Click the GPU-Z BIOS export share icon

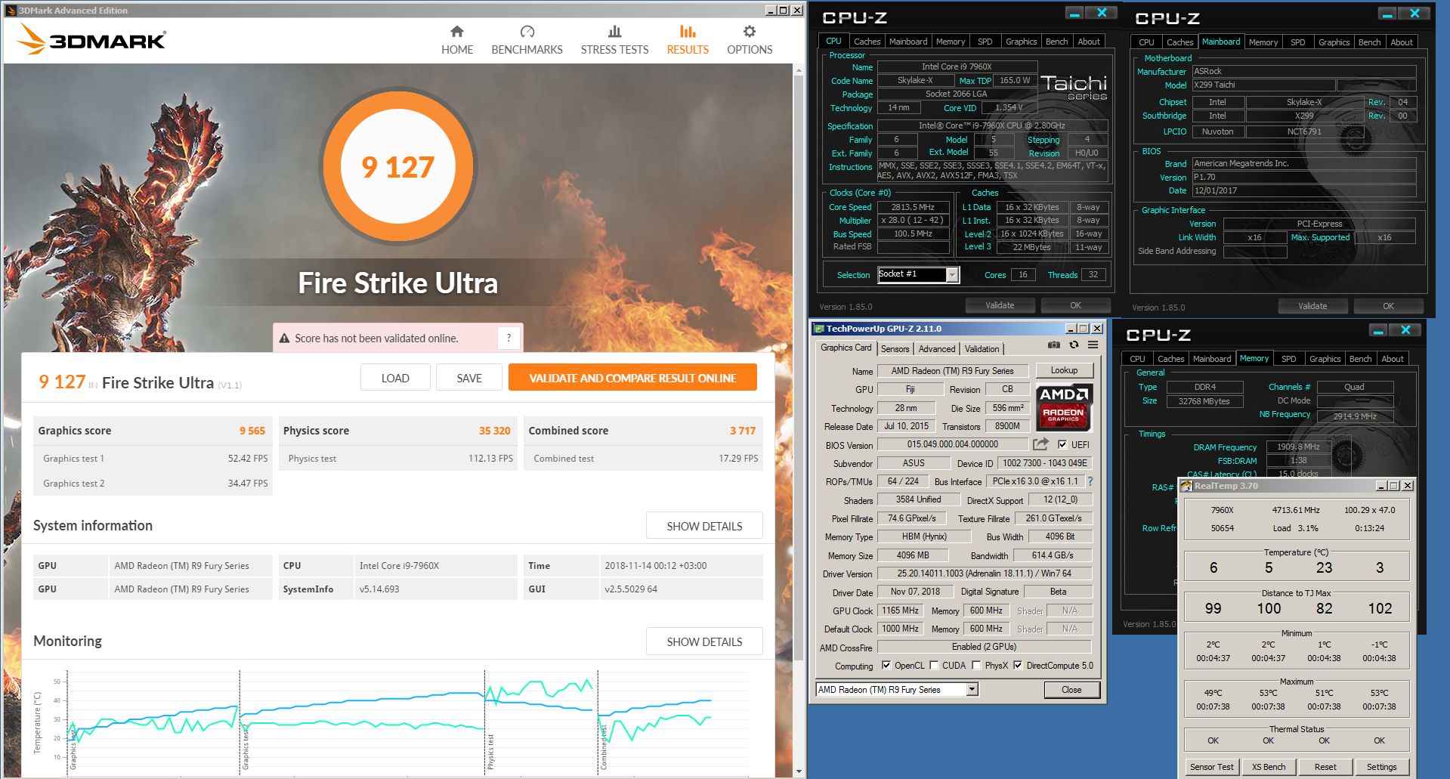pos(1041,444)
